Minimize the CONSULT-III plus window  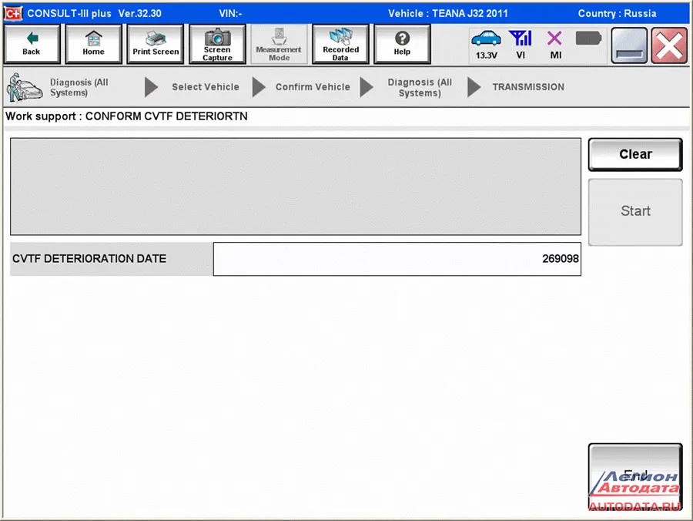click(629, 46)
